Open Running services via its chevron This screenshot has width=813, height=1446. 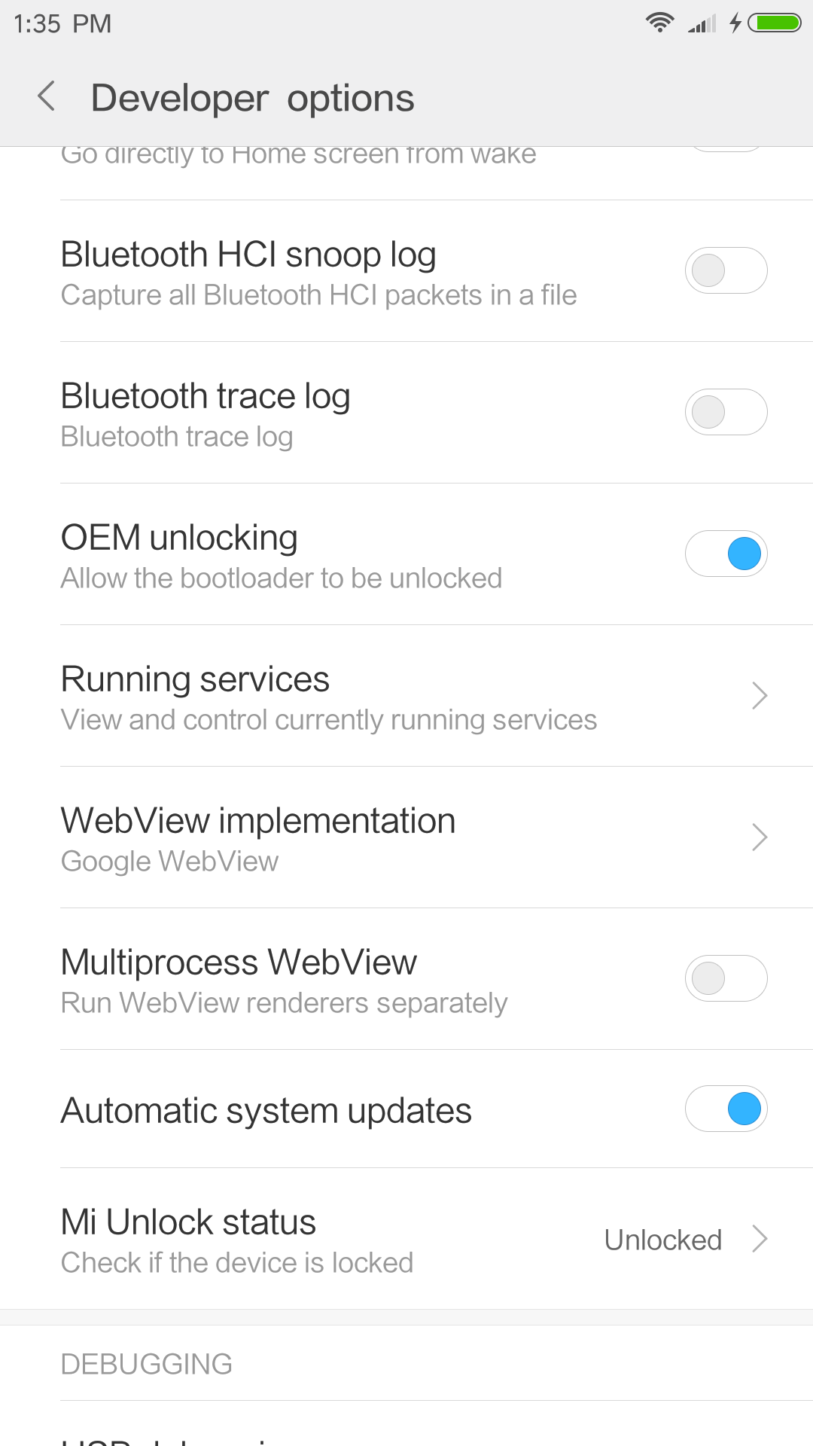pyautogui.click(x=760, y=695)
